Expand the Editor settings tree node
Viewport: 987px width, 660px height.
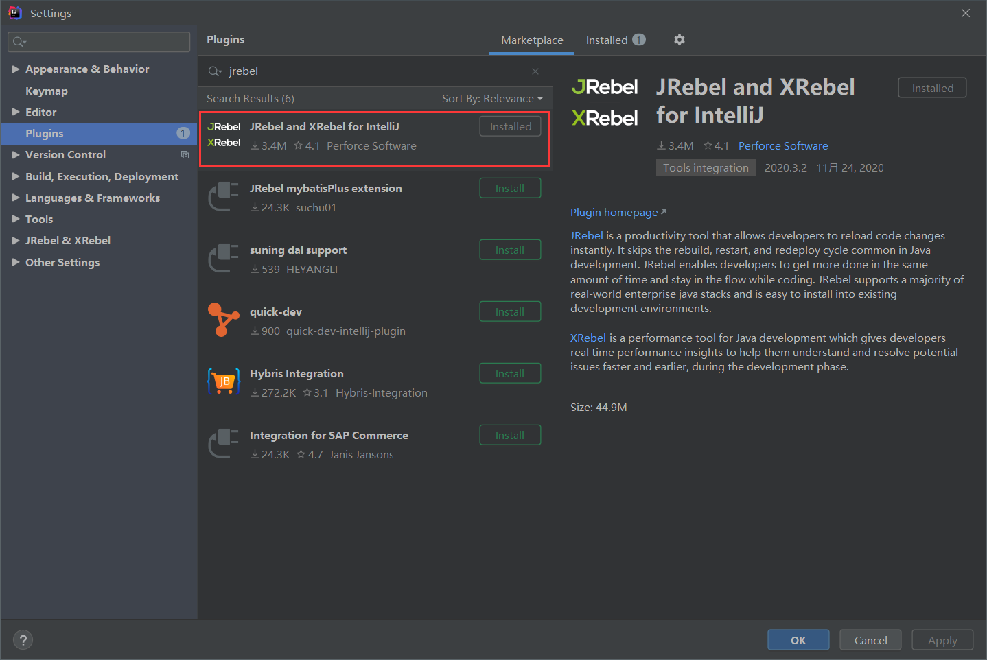point(16,112)
